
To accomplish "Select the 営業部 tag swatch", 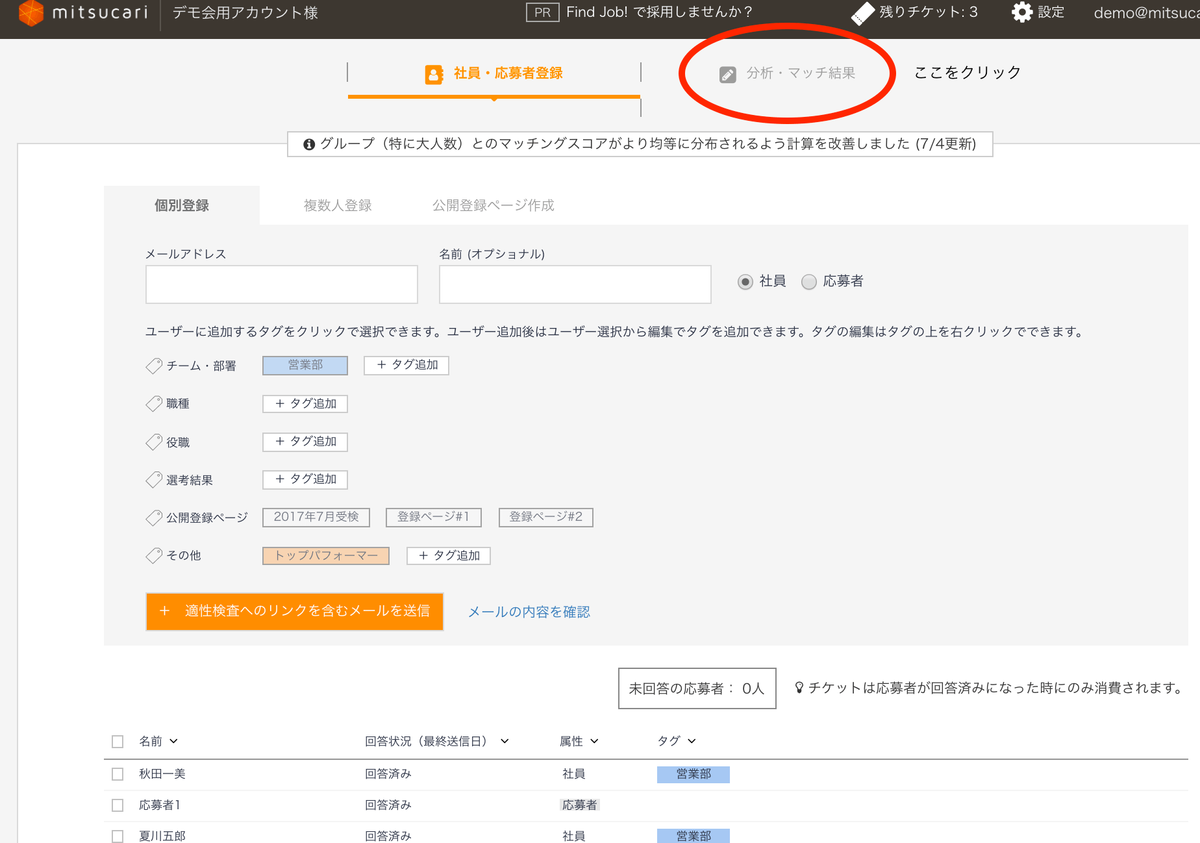I will 305,365.
